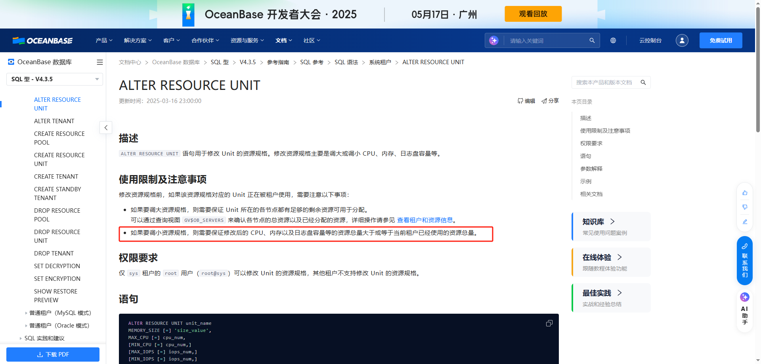
Task: Click the search magnifier in top navbar
Action: tap(592, 40)
